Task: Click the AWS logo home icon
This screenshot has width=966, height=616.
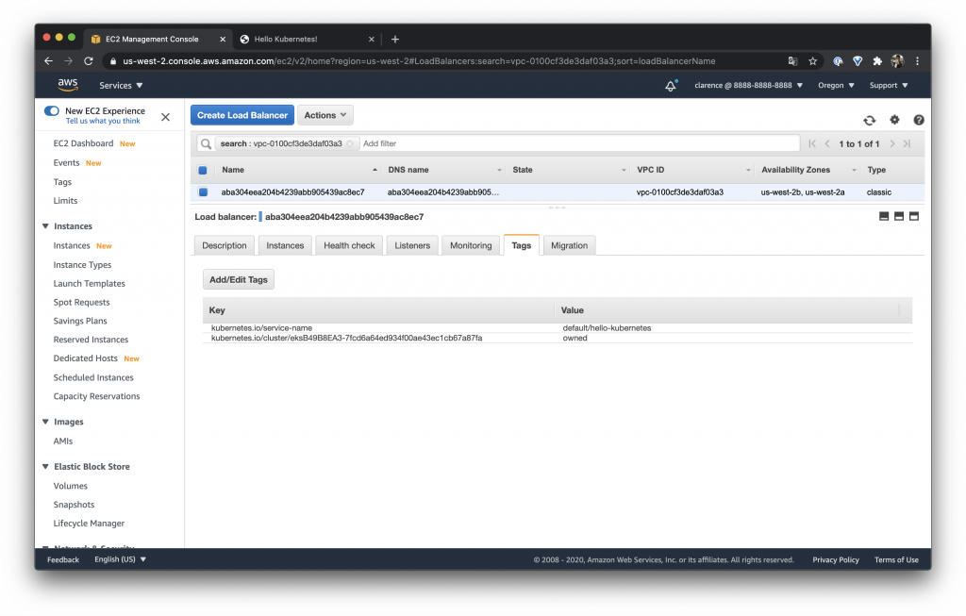Action: click(x=67, y=84)
